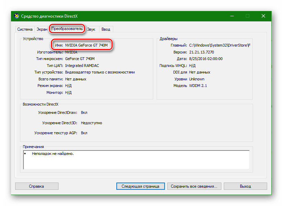Open the Ввод tab
Viewport: 283px width, 206px height.
(x=106, y=29)
